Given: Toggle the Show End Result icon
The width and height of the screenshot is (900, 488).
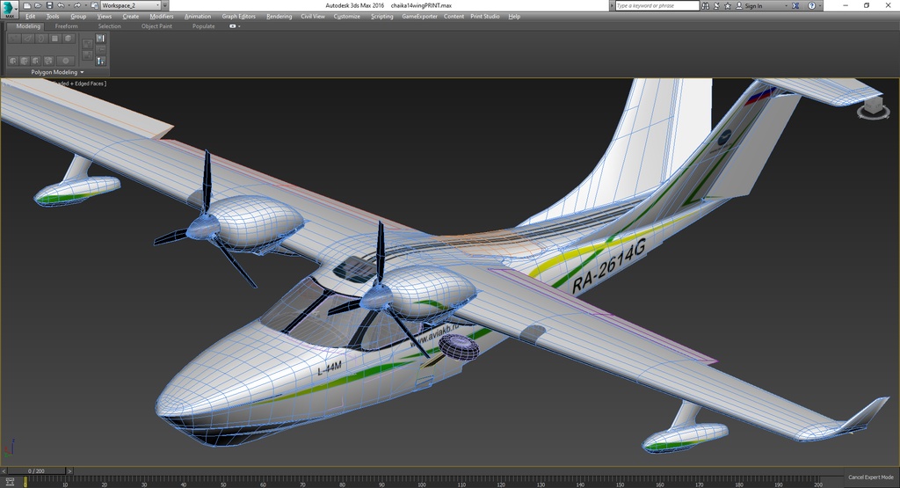Looking at the screenshot, I should (100, 39).
